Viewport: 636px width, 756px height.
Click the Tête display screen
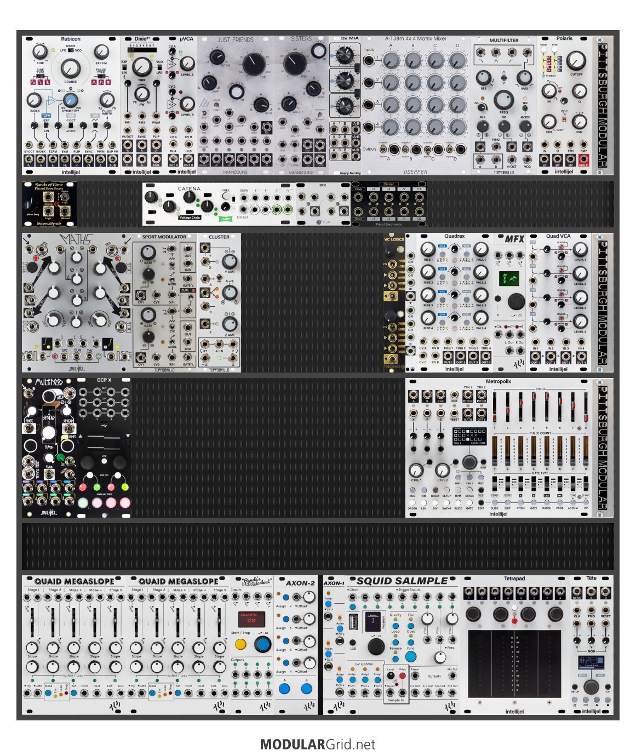[x=591, y=661]
